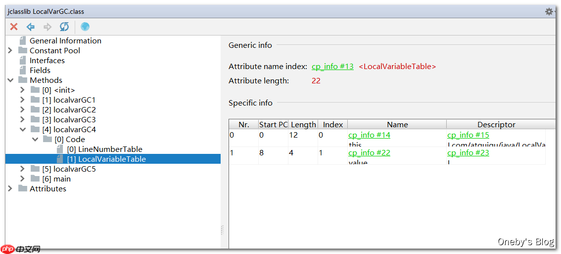Expand the localvarGC5 method node
Screen dimensions: 561x254
tap(22, 169)
